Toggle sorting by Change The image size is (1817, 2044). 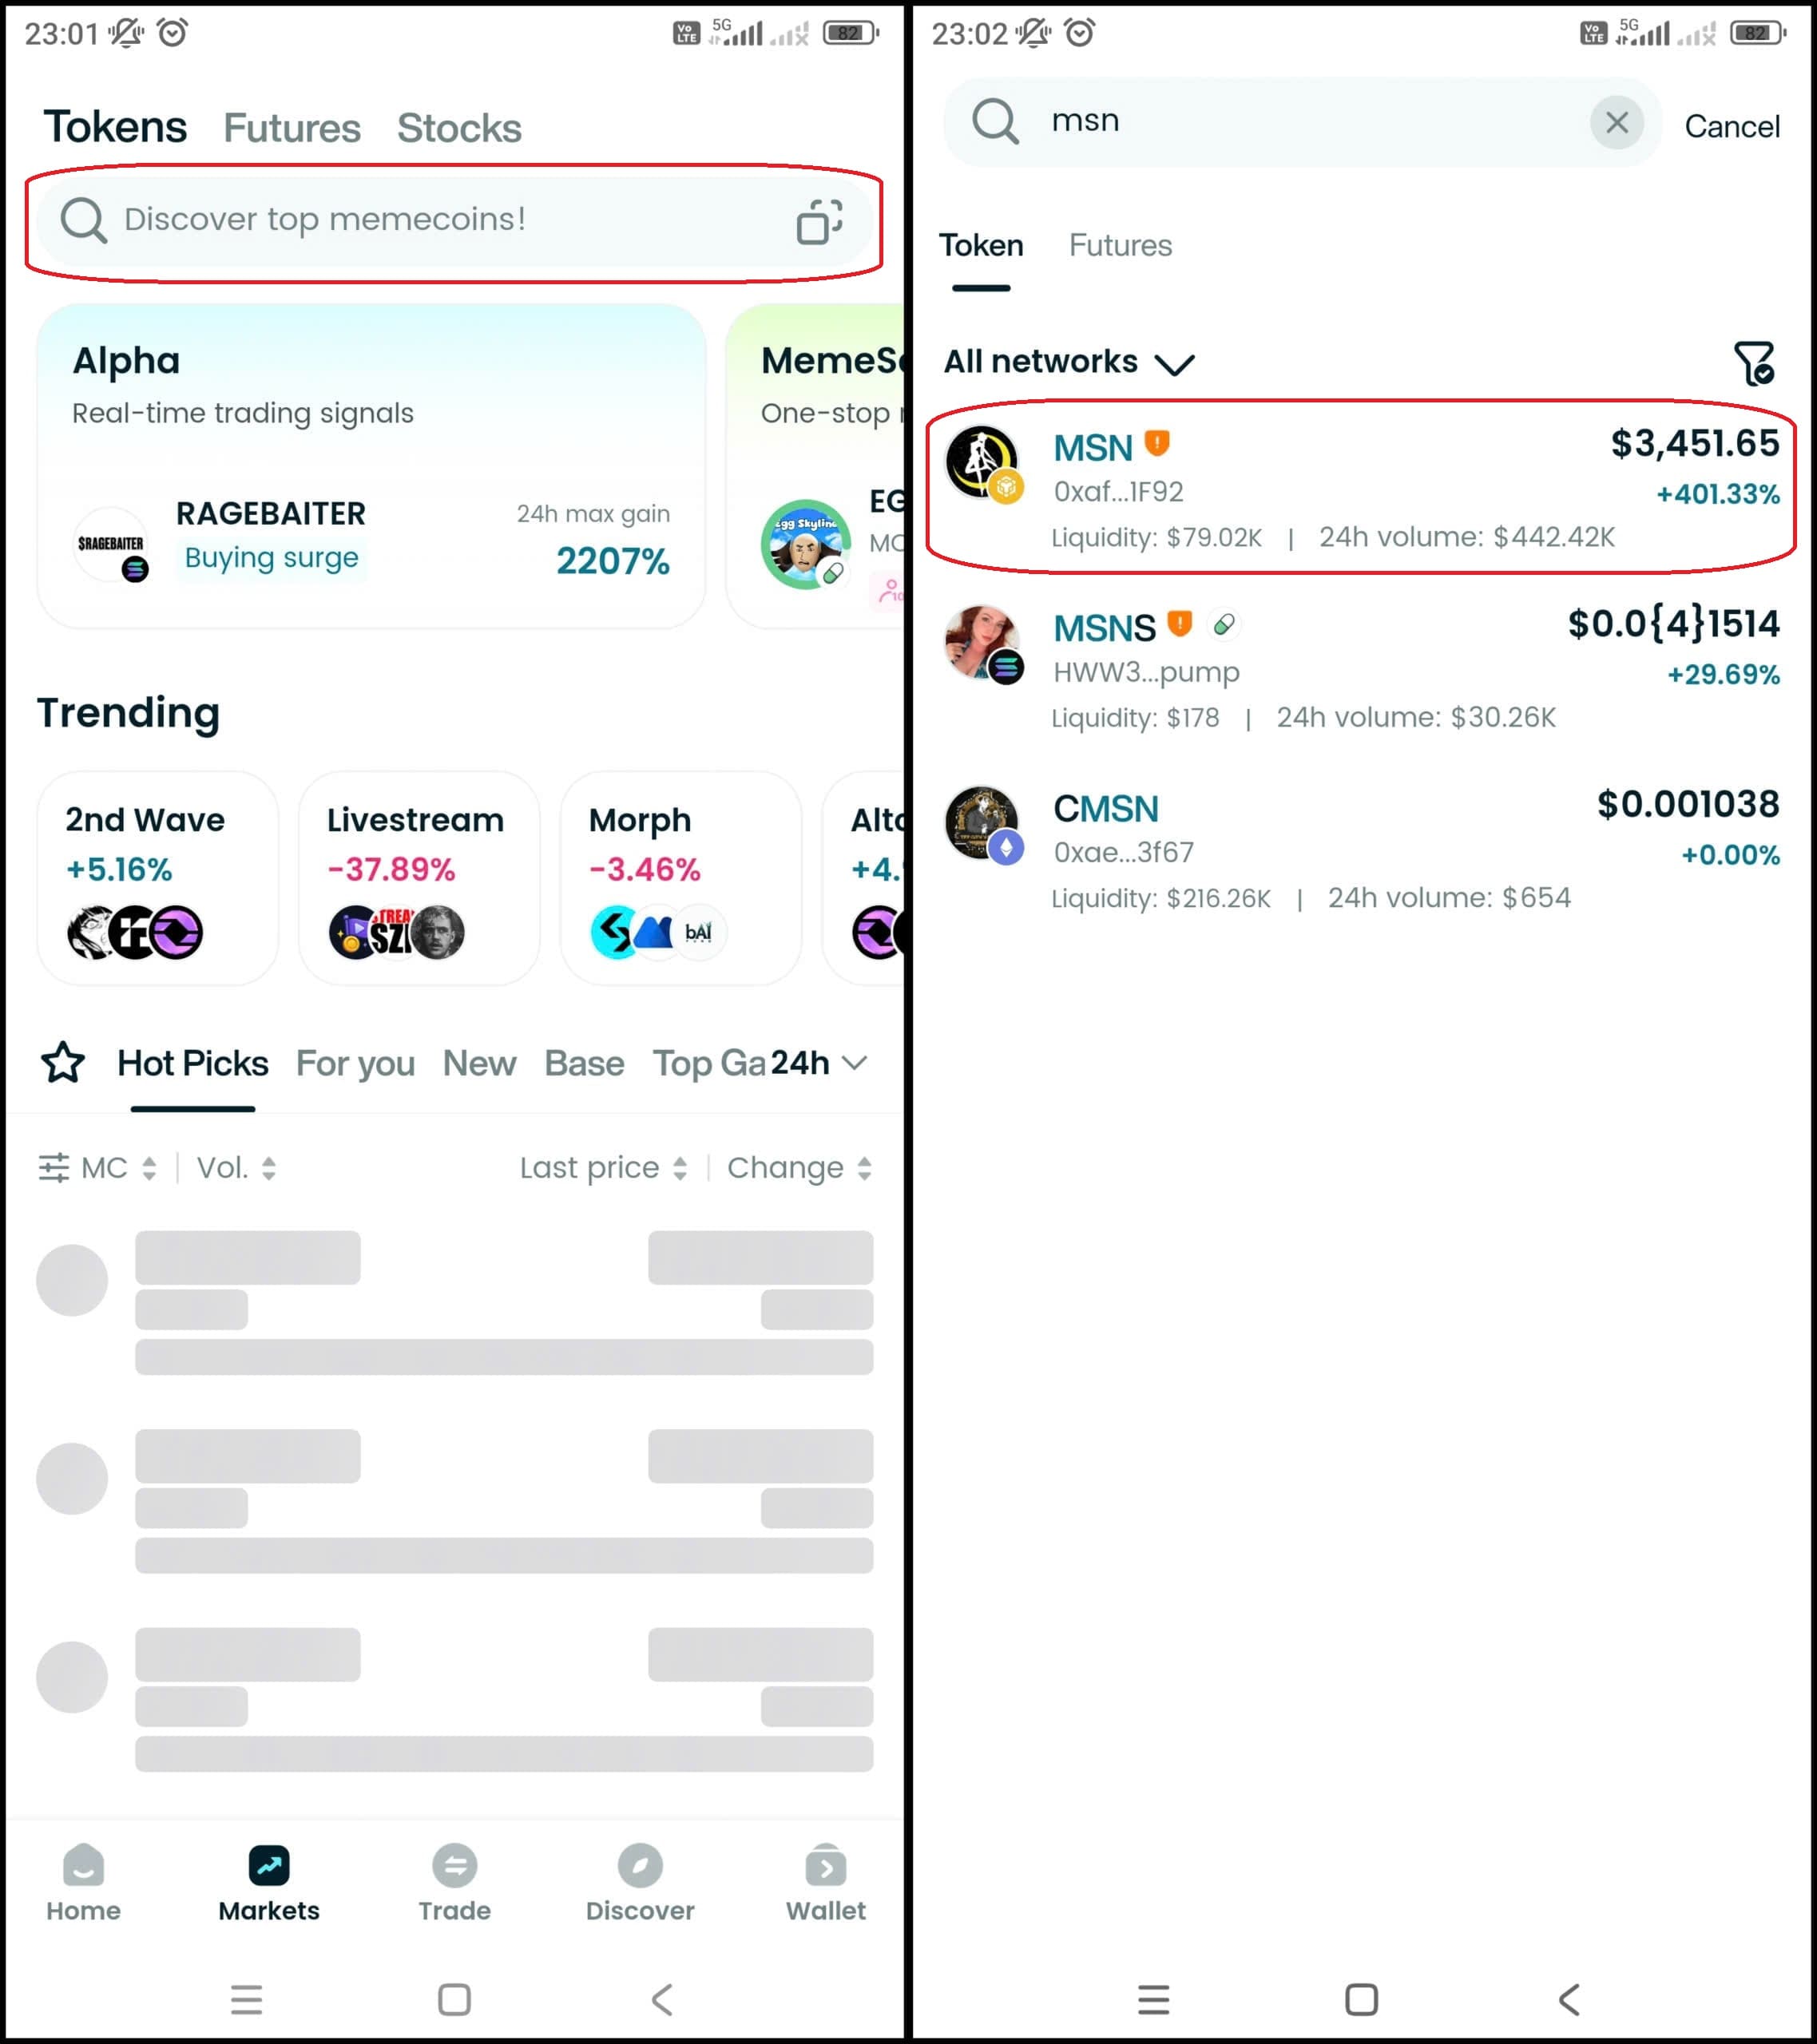tap(799, 1167)
